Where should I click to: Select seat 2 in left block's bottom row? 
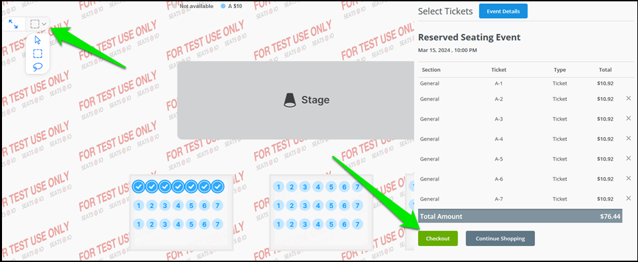(x=152, y=224)
